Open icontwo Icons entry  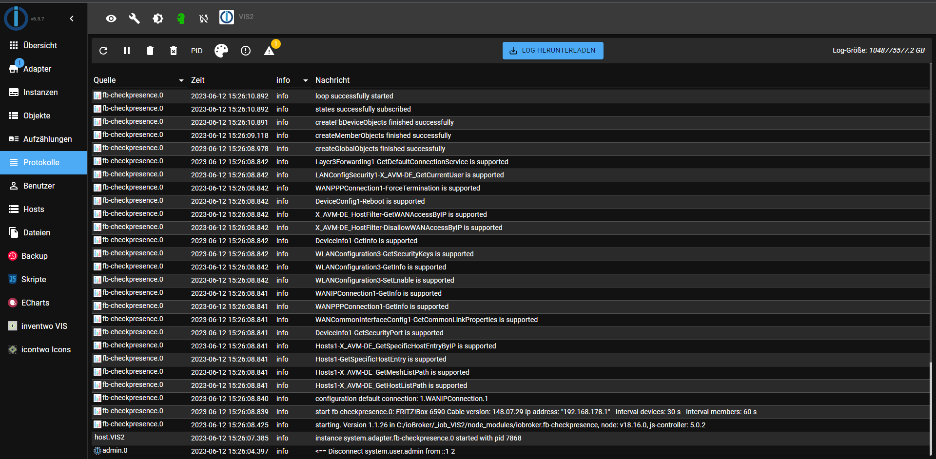44,349
